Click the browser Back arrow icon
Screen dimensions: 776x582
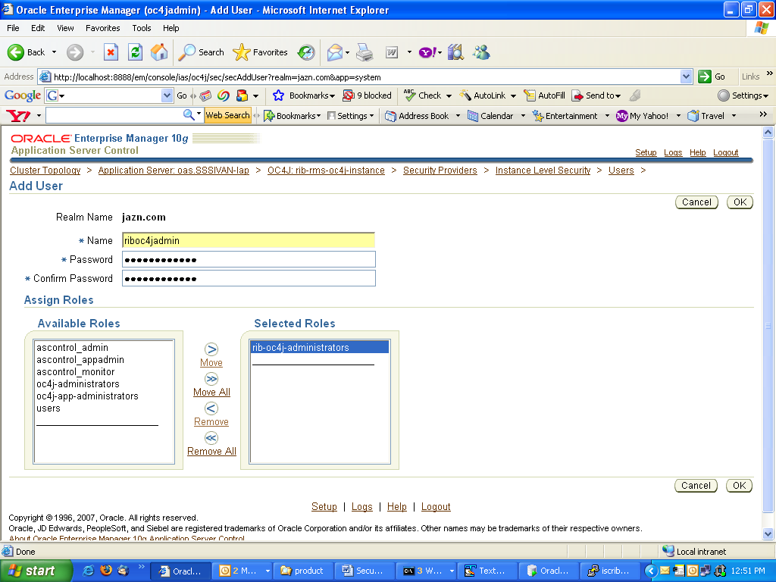point(15,52)
